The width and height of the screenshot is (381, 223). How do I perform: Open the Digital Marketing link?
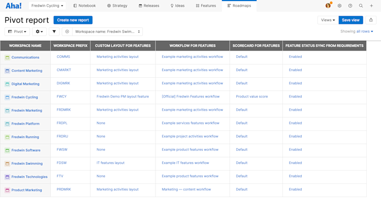[25, 84]
